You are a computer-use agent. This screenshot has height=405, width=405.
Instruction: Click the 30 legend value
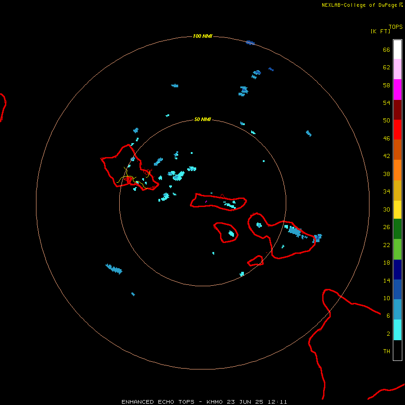pyautogui.click(x=387, y=209)
